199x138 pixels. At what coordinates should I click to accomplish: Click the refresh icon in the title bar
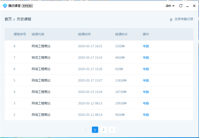click(181, 6)
